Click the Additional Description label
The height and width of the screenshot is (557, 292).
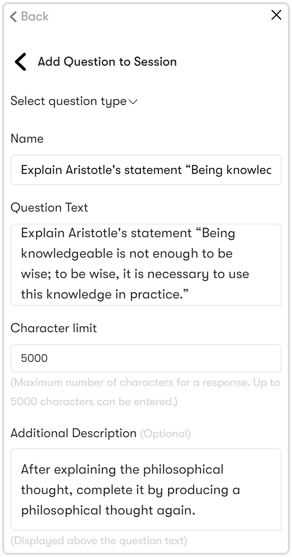point(74,433)
